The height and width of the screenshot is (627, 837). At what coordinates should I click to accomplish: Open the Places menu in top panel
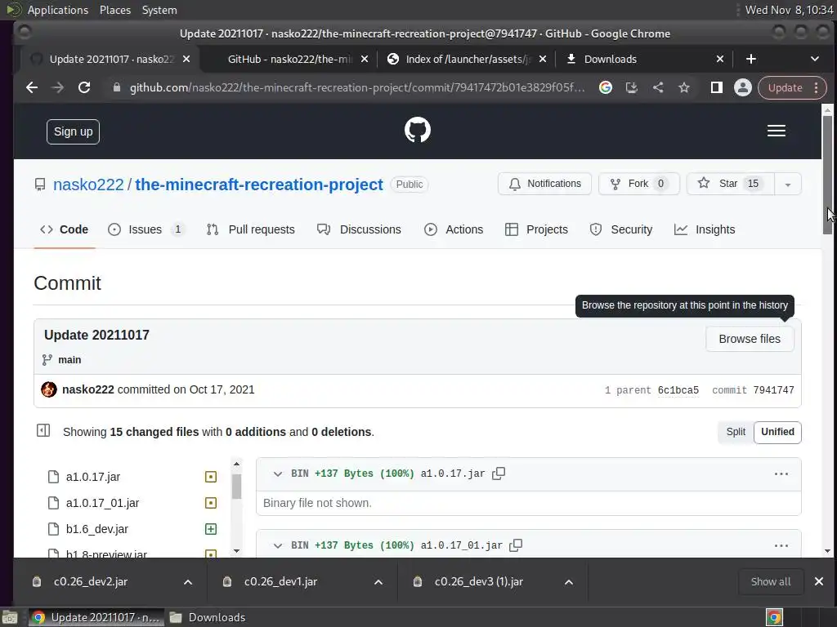tap(114, 10)
